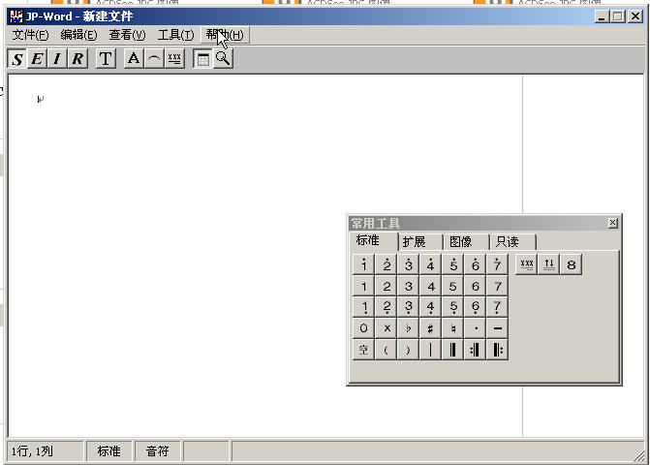Viewport: 650px width, 465px height.
Task: Open the 文件(F) menu
Action: coord(30,35)
